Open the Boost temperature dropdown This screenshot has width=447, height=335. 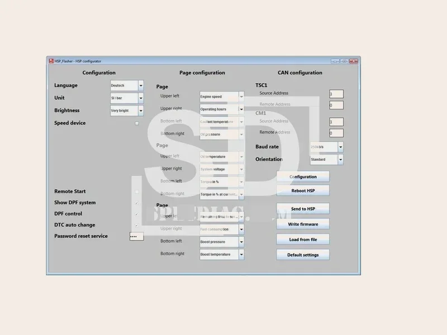click(222, 255)
